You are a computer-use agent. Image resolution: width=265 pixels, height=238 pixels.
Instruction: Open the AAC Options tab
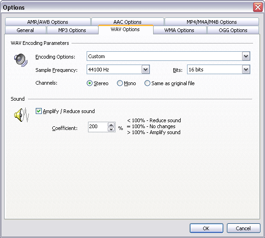[x=127, y=22]
